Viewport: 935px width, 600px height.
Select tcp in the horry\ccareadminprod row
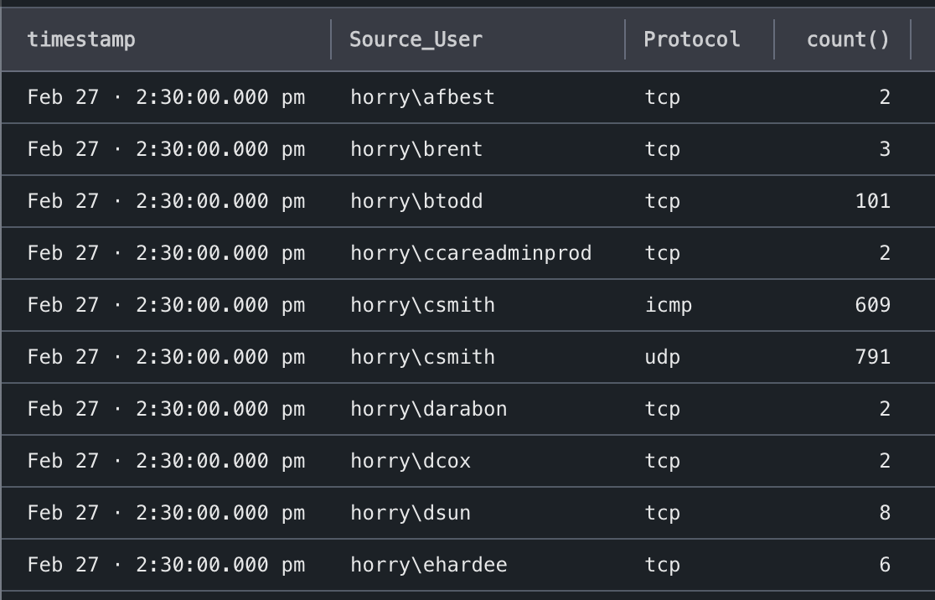tap(663, 253)
